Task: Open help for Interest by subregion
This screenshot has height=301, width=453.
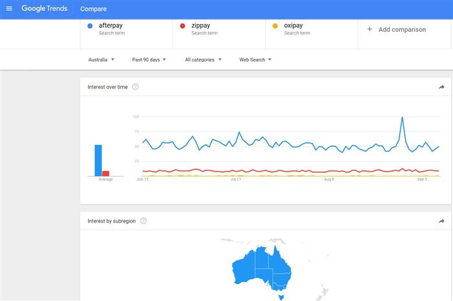Action: click(143, 221)
